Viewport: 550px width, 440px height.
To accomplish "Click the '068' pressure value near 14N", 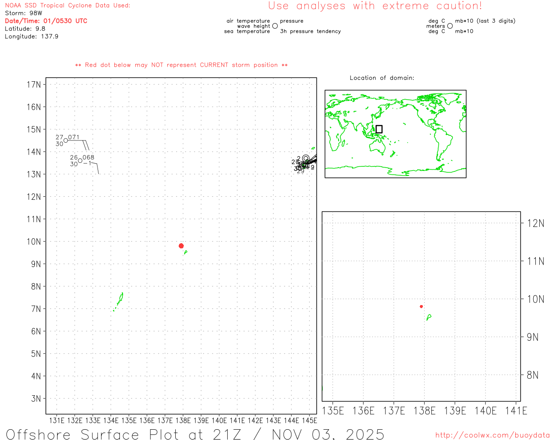I will (x=89, y=158).
